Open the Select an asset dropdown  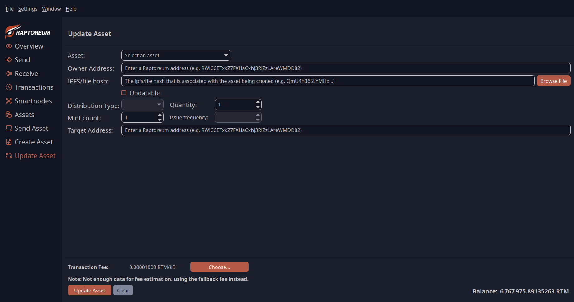[x=176, y=55]
